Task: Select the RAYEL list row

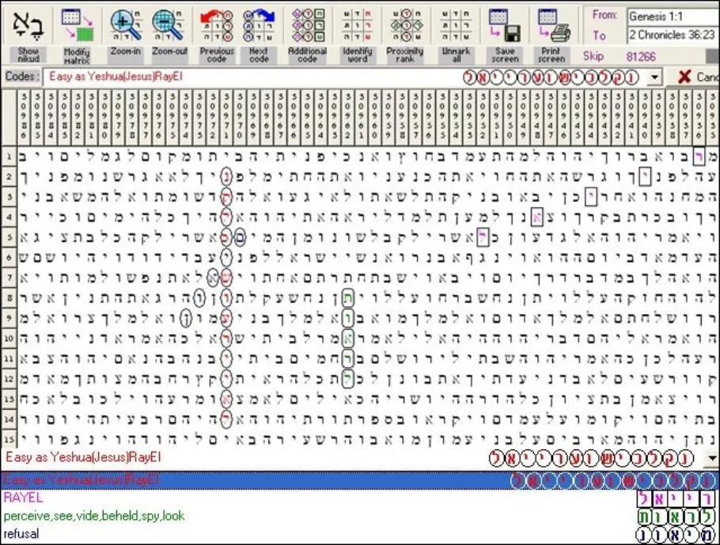Action: point(360,498)
